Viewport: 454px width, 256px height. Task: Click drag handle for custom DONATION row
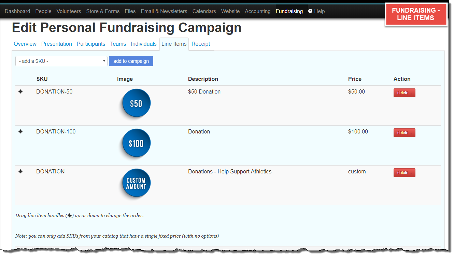point(20,171)
